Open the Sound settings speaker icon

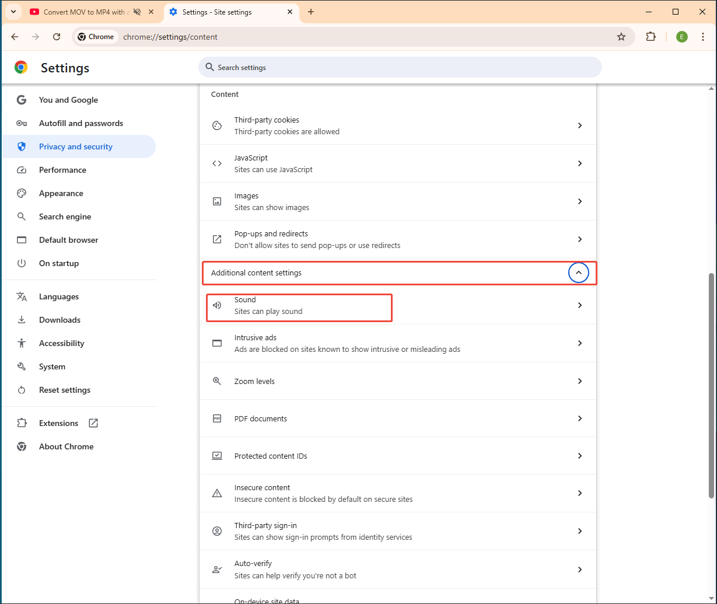(x=217, y=305)
